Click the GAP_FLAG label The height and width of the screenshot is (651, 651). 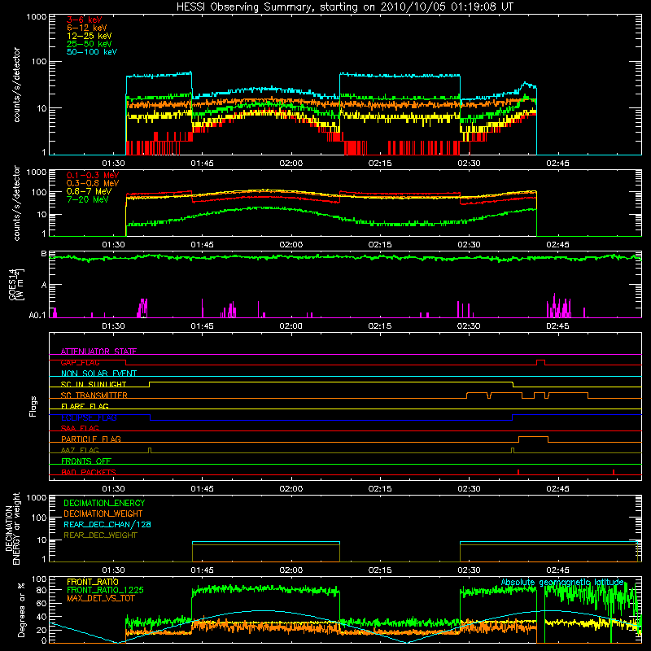click(x=80, y=362)
